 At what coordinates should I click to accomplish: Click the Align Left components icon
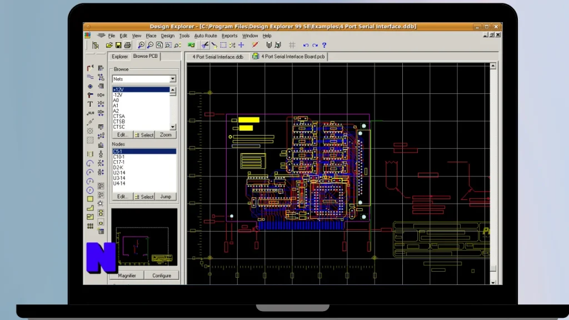point(101,68)
